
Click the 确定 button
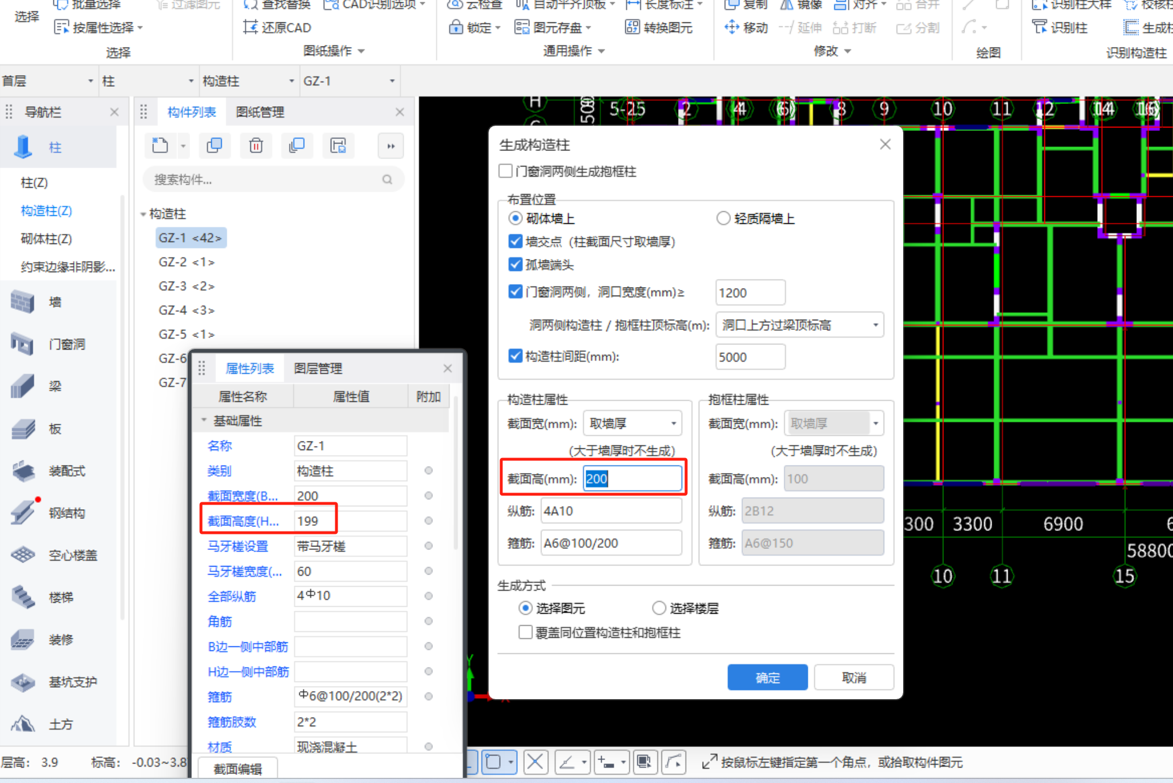click(768, 678)
